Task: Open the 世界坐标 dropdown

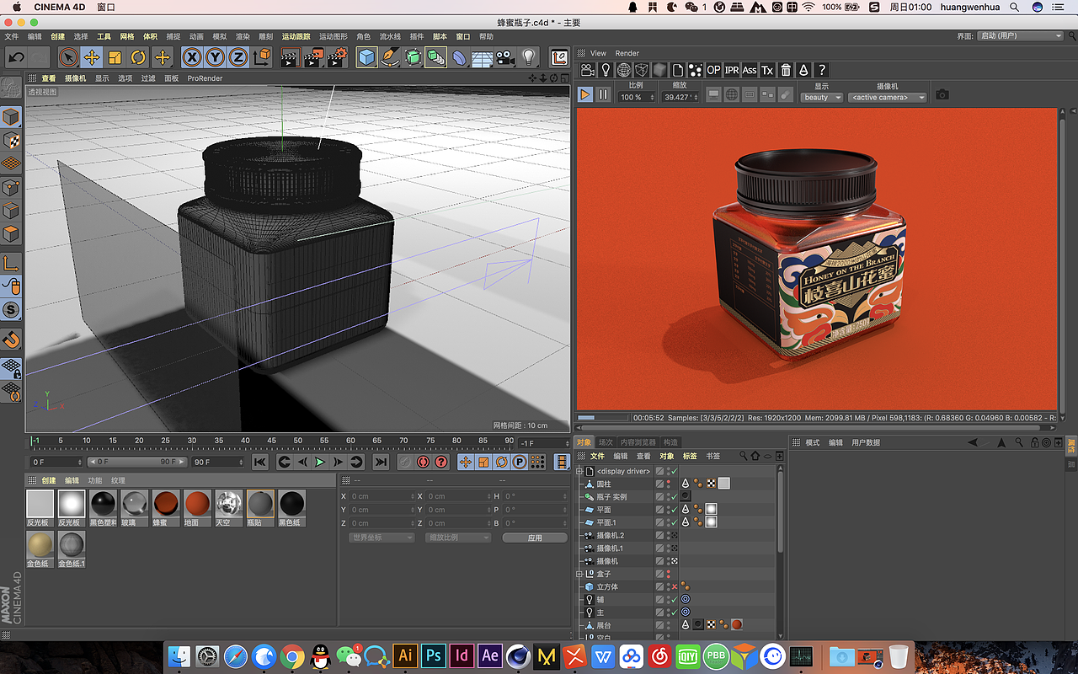Action: pyautogui.click(x=382, y=538)
